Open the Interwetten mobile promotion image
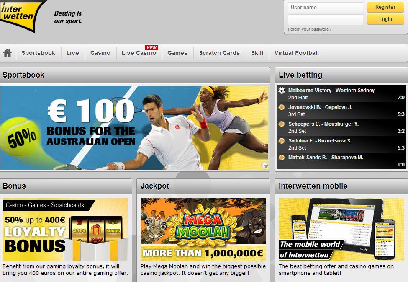Image resolution: width=408 pixels, height=282 pixels. 341,230
